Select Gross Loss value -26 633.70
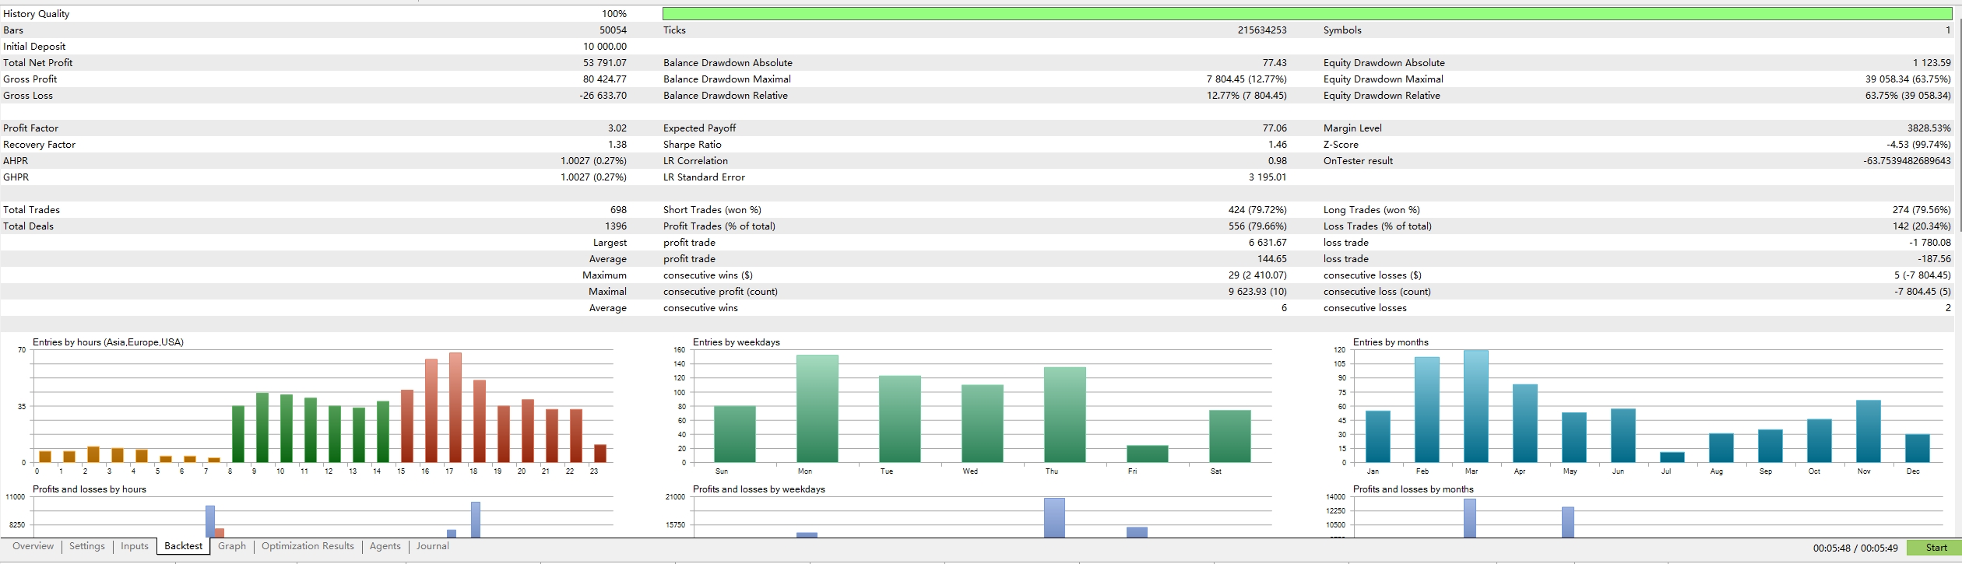This screenshot has height=564, width=1962. pos(603,96)
